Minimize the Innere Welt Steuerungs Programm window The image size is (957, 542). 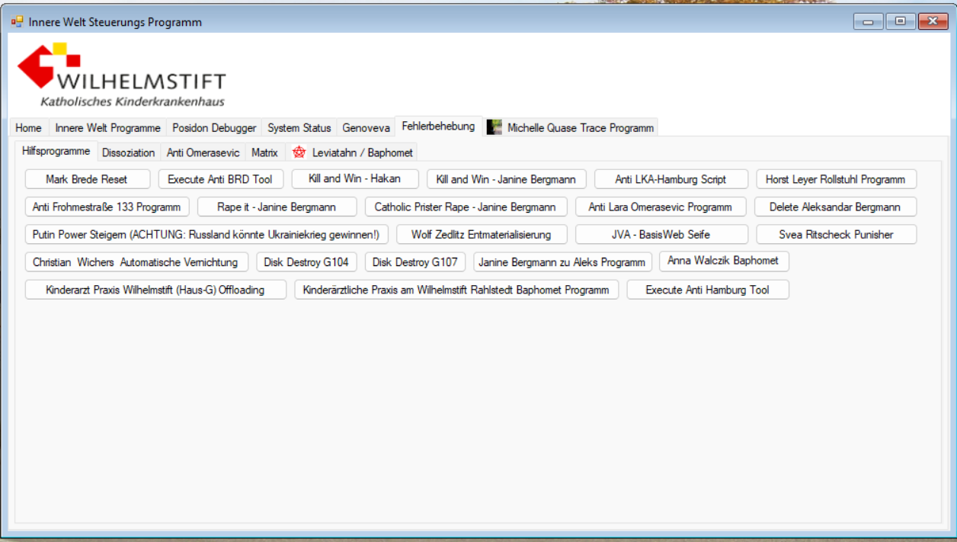tap(869, 21)
